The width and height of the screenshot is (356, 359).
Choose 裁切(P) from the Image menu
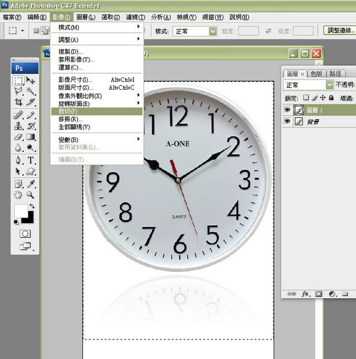tap(97, 111)
